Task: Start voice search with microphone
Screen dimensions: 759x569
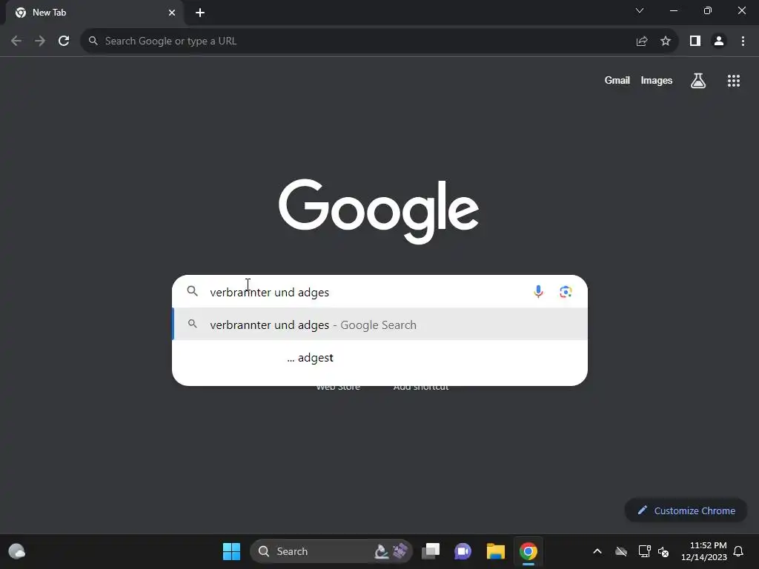Action: [x=538, y=292]
